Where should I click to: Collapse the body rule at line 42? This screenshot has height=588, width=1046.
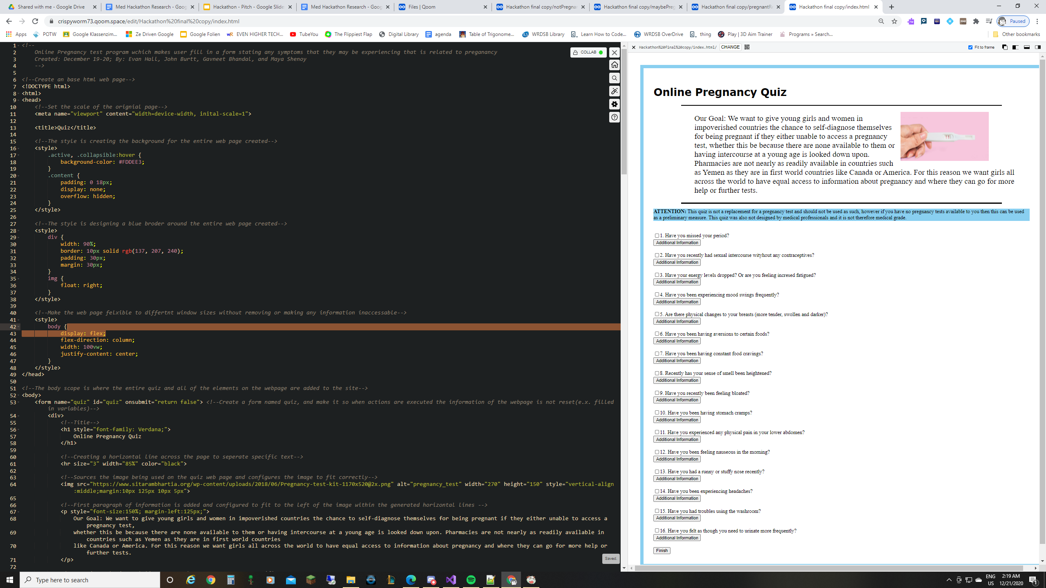pyautogui.click(x=19, y=327)
